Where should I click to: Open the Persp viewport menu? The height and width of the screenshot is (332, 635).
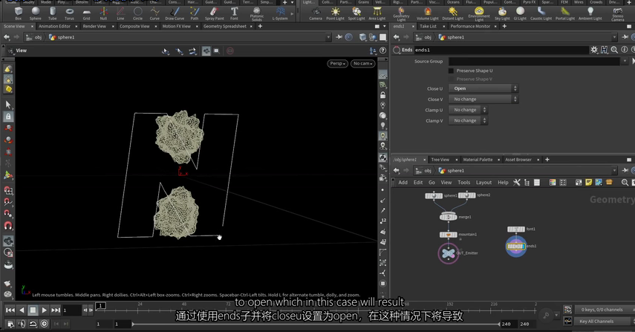[337, 63]
